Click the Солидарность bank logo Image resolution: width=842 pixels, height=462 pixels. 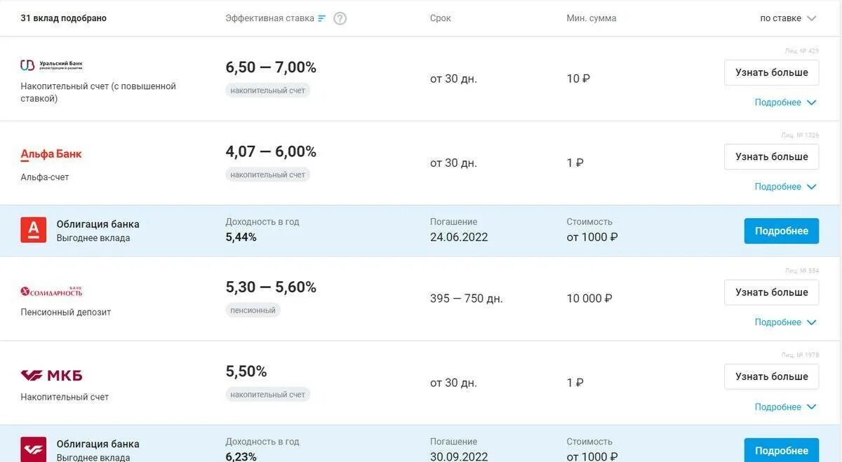click(x=51, y=291)
